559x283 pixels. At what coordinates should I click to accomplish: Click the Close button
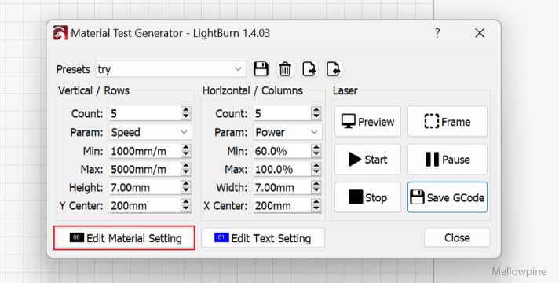tap(457, 237)
